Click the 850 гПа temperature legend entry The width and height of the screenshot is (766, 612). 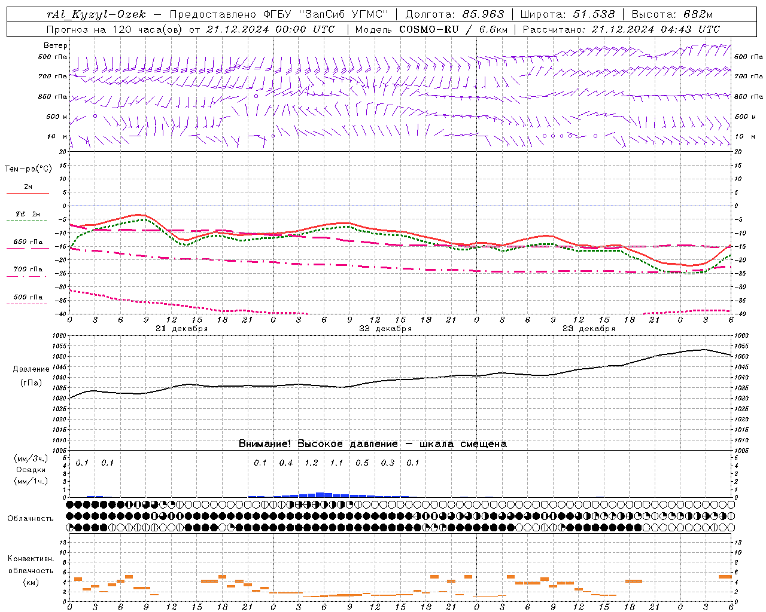(28, 242)
